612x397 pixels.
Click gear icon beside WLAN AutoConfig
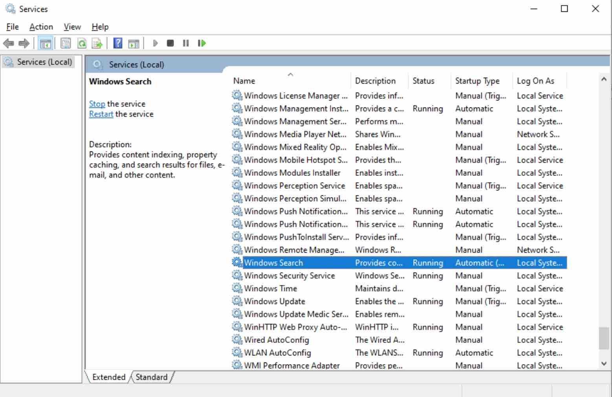pyautogui.click(x=237, y=352)
